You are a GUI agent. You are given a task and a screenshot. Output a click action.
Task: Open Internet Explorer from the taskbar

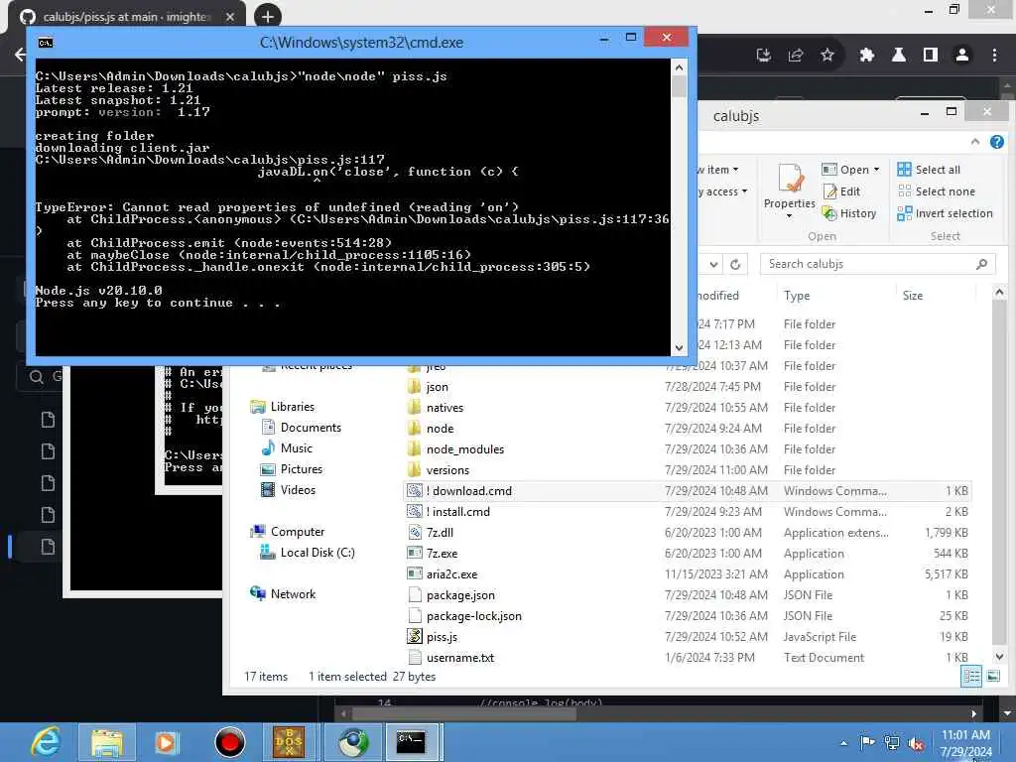tap(46, 742)
